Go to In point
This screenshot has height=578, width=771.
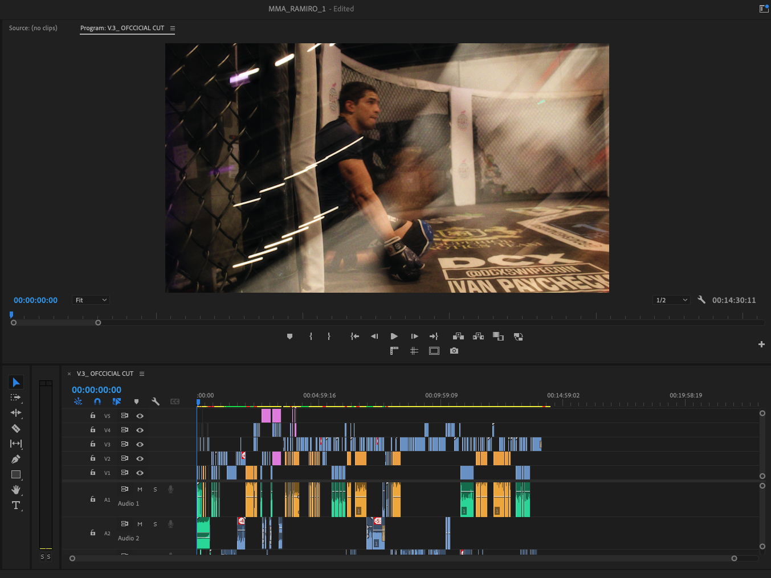coord(354,337)
